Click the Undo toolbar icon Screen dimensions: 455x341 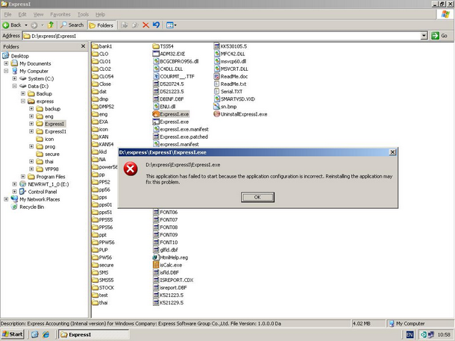(x=156, y=25)
